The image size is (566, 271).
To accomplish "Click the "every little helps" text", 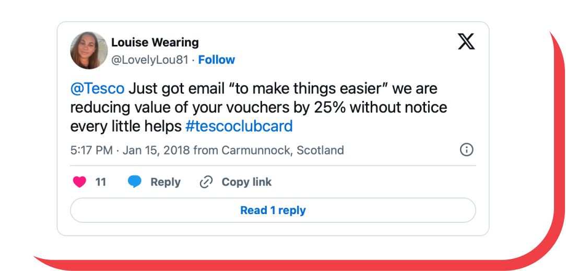I will (x=126, y=126).
